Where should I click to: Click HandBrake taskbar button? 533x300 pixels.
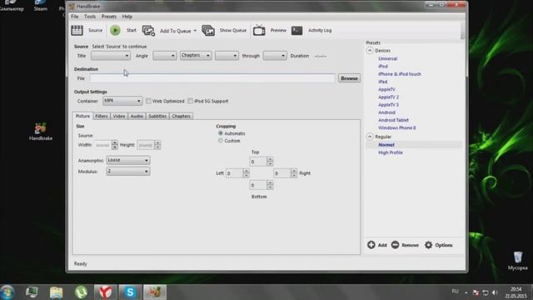(x=155, y=292)
